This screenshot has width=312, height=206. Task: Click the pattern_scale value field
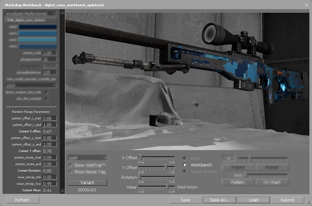click(49, 53)
